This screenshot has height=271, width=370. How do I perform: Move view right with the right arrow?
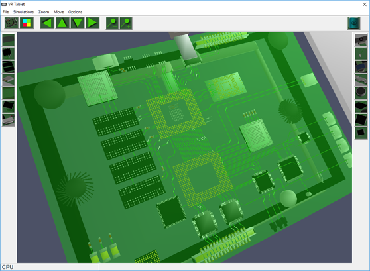pyautogui.click(x=92, y=23)
